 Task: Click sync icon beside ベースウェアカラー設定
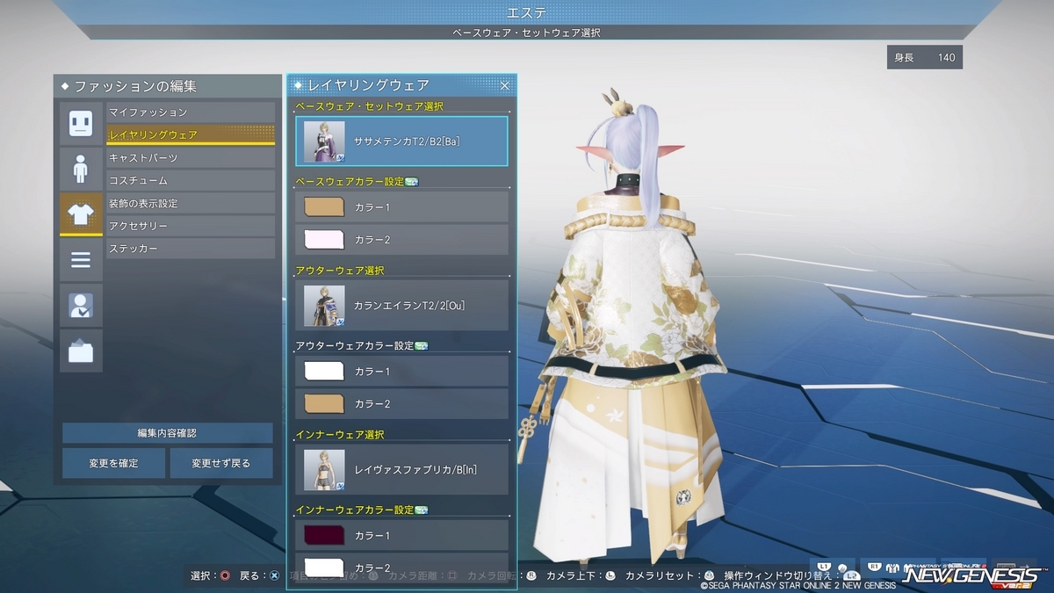coord(411,182)
